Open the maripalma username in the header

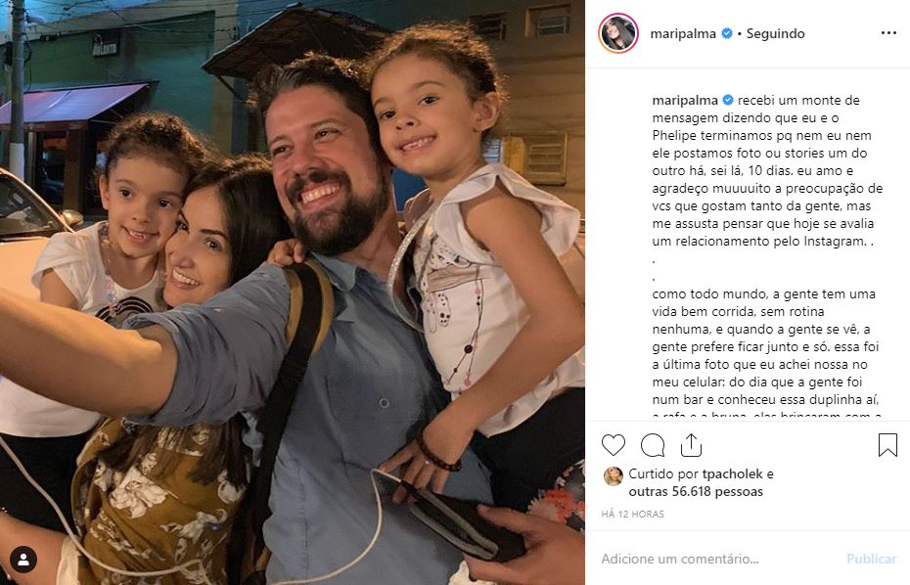[683, 33]
